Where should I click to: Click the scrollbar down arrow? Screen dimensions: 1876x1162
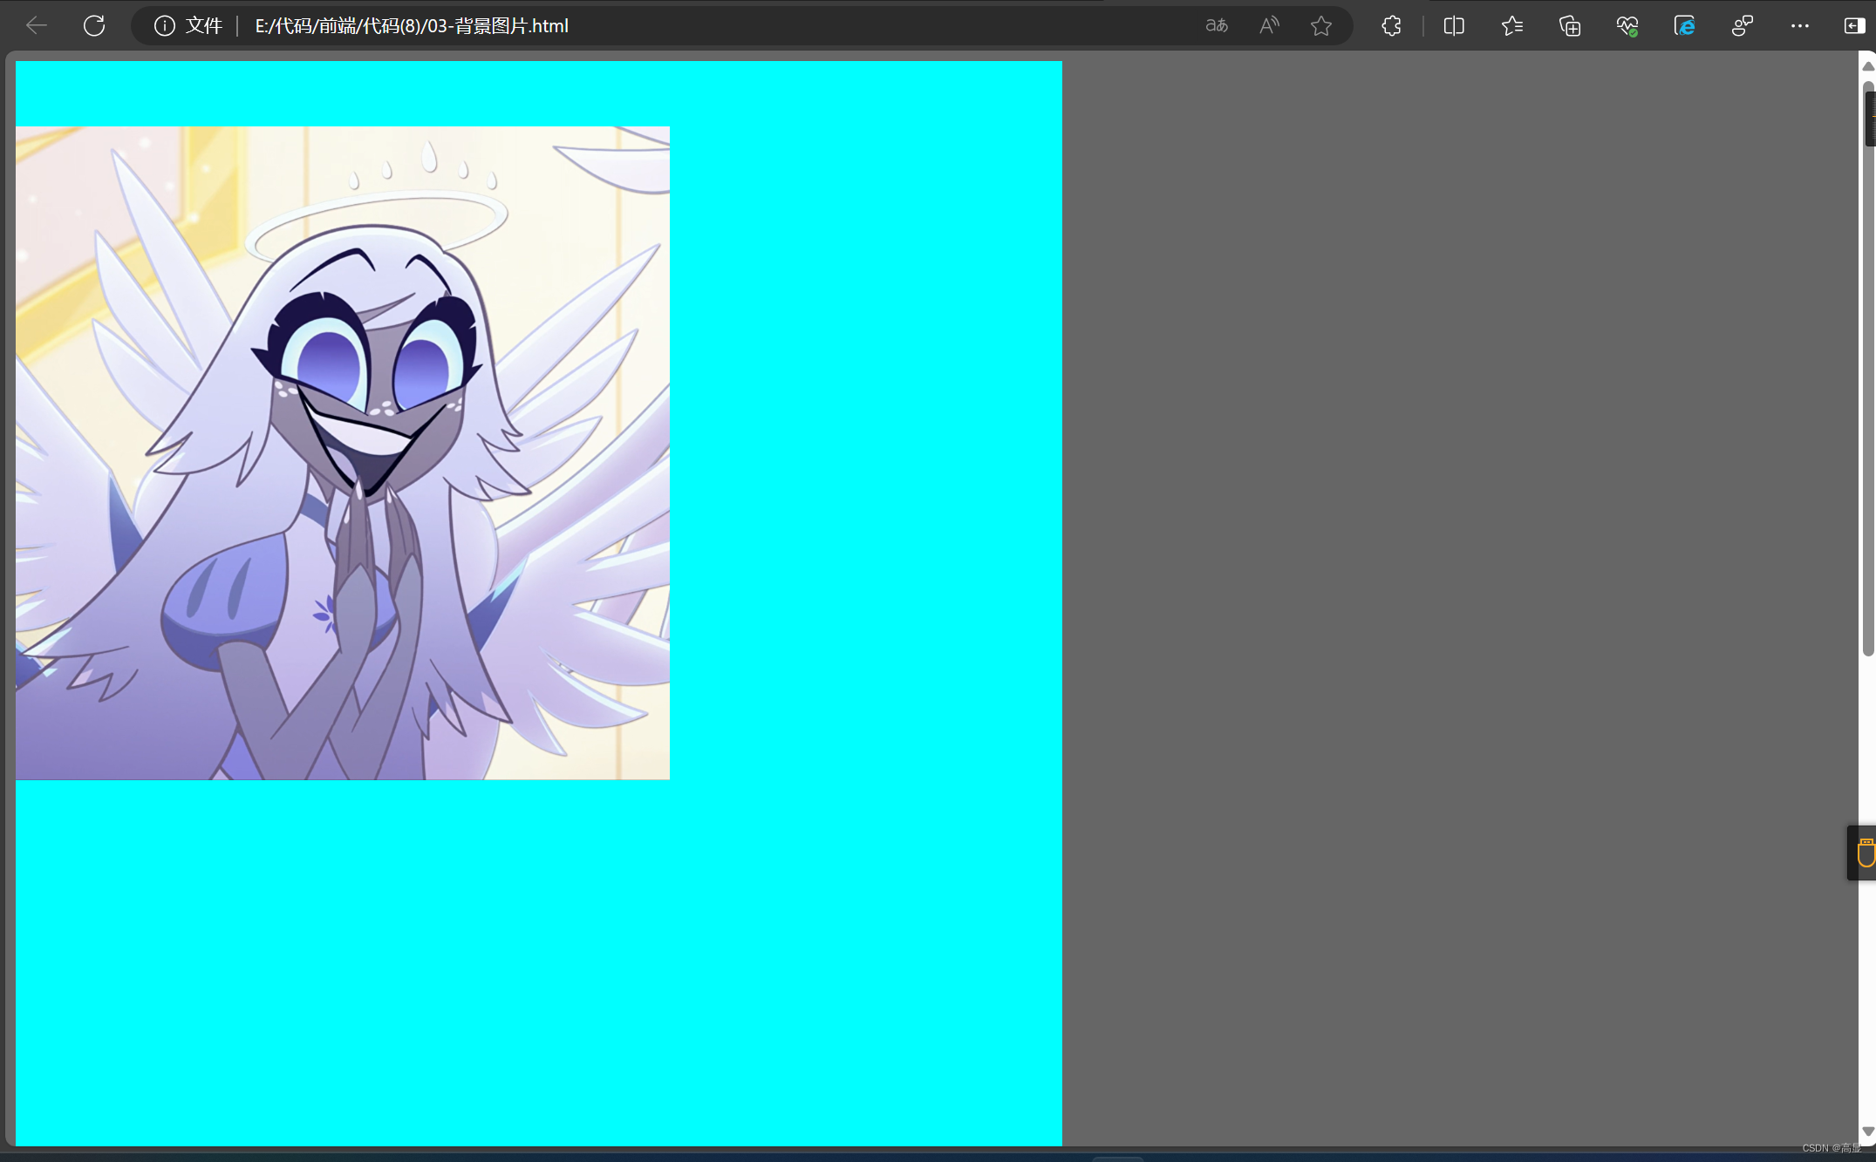(1867, 1131)
